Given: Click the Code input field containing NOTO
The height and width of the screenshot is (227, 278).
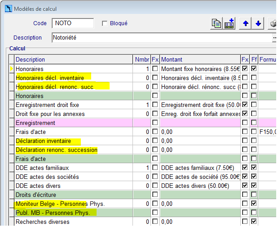Looking at the screenshot, I should coord(73,23).
